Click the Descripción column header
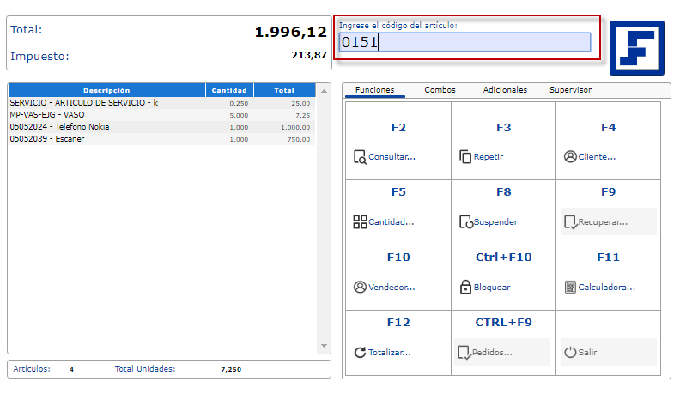The width and height of the screenshot is (692, 406). click(106, 90)
